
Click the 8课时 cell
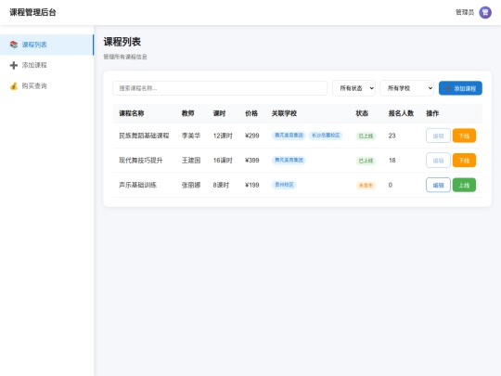click(221, 185)
